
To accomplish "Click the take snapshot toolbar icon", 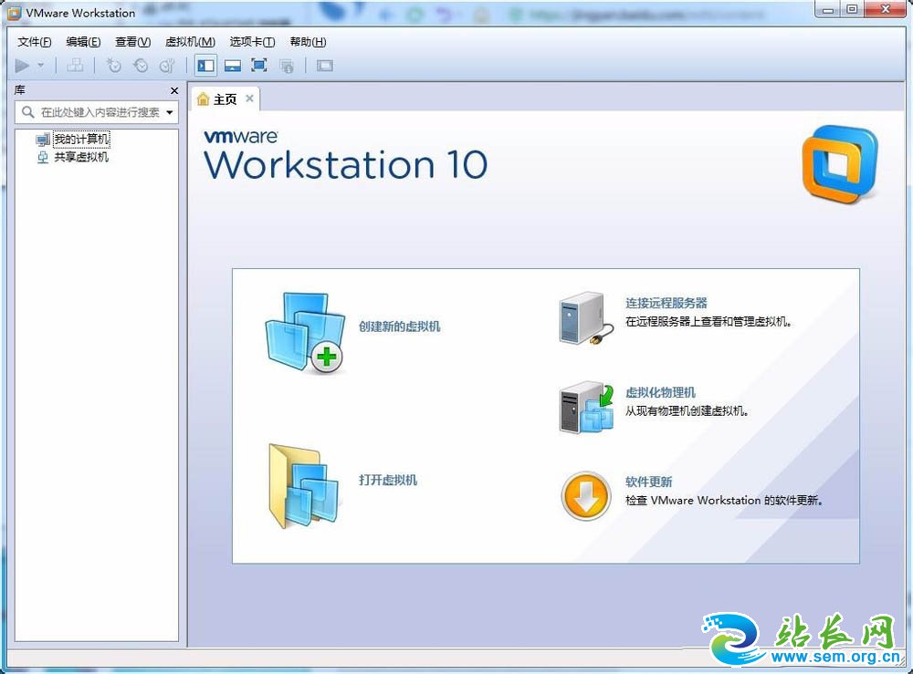I will (113, 65).
